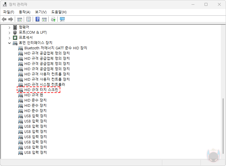Click the blue Help question mark icon

pos(37,19)
